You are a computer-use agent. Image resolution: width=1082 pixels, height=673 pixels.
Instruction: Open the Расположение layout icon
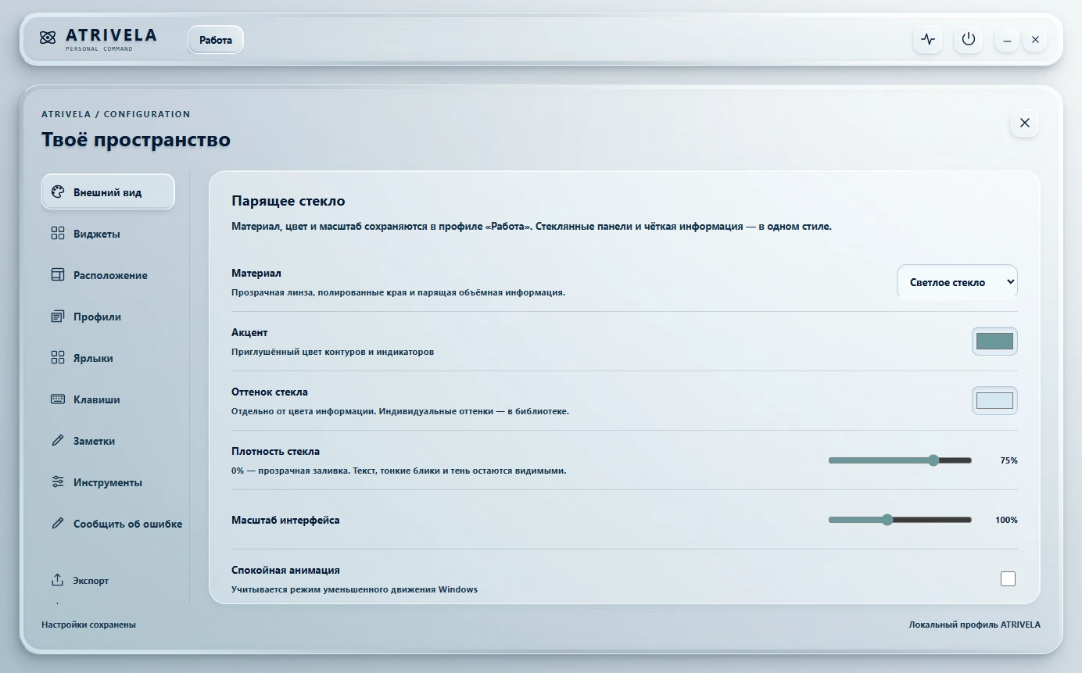[57, 275]
